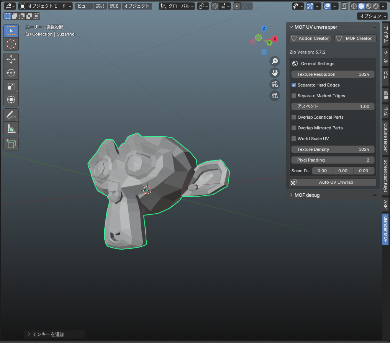Screen dimensions: 390x343
Task: Click the Y axis on navigation gizmo
Action: click(269, 43)
